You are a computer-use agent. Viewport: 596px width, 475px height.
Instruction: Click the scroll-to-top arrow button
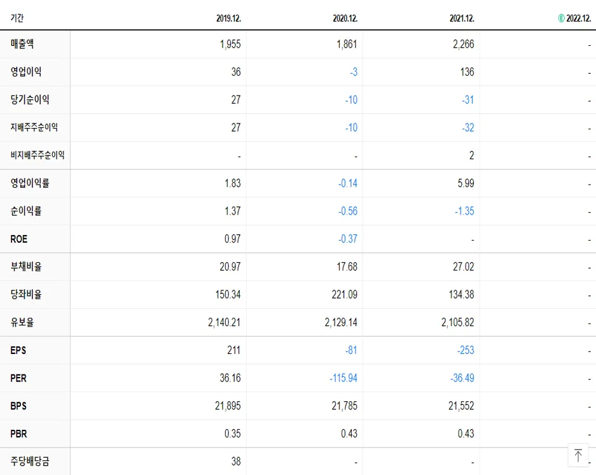click(x=578, y=455)
